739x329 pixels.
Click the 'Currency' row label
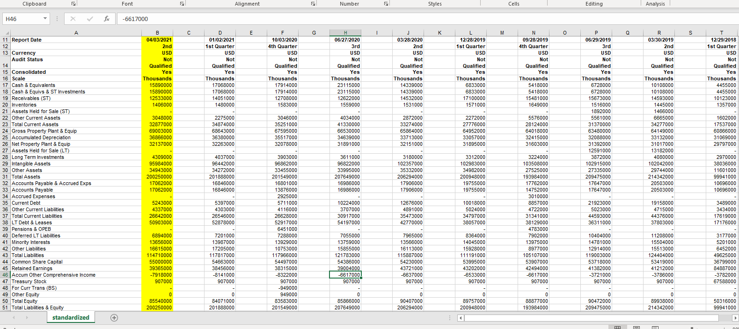[x=23, y=53]
